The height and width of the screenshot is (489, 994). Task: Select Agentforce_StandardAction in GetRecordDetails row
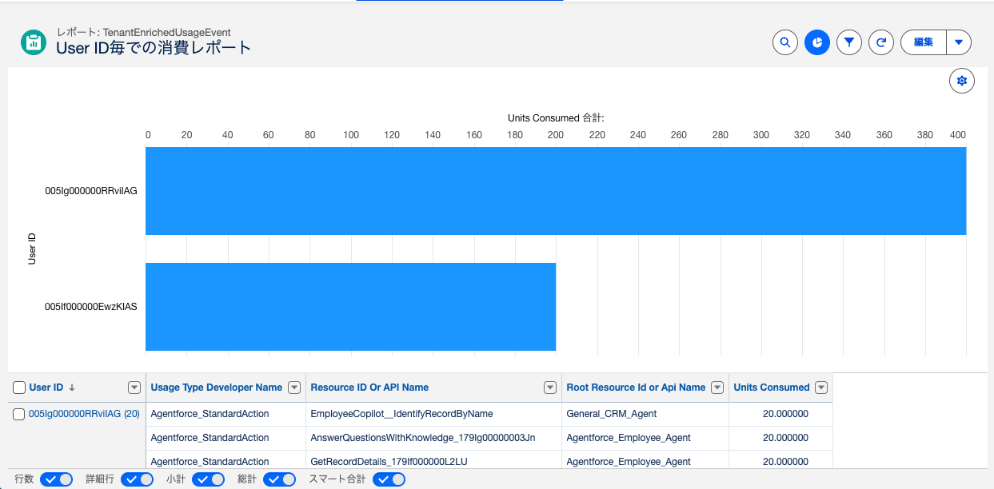point(226,461)
